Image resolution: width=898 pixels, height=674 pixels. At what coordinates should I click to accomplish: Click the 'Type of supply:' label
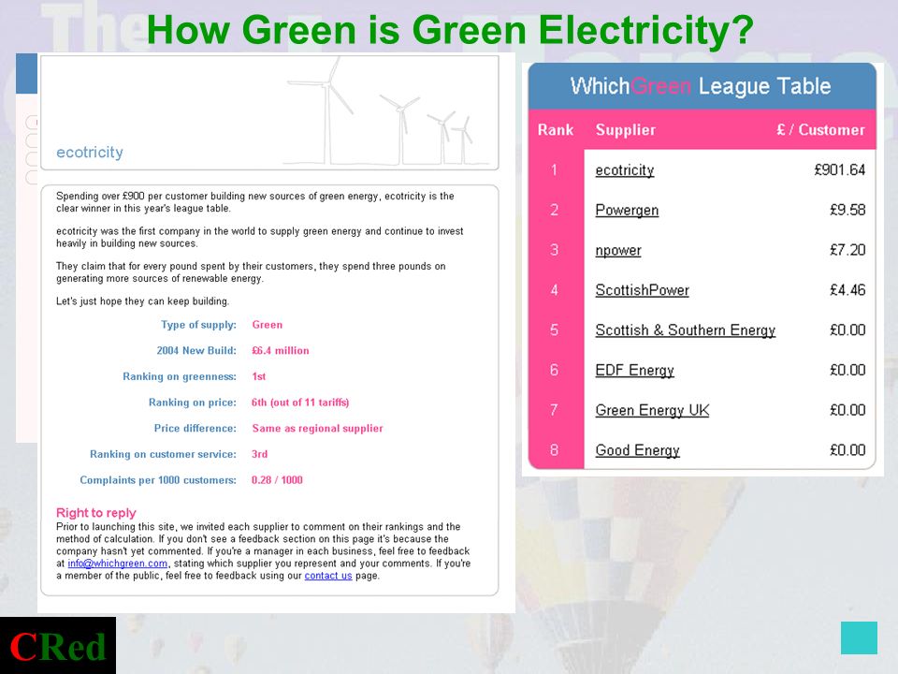[x=198, y=325]
